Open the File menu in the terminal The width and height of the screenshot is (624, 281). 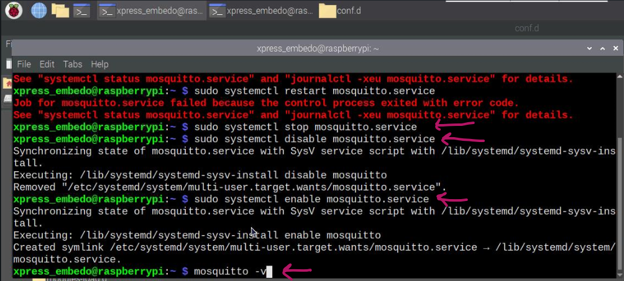[x=24, y=64]
